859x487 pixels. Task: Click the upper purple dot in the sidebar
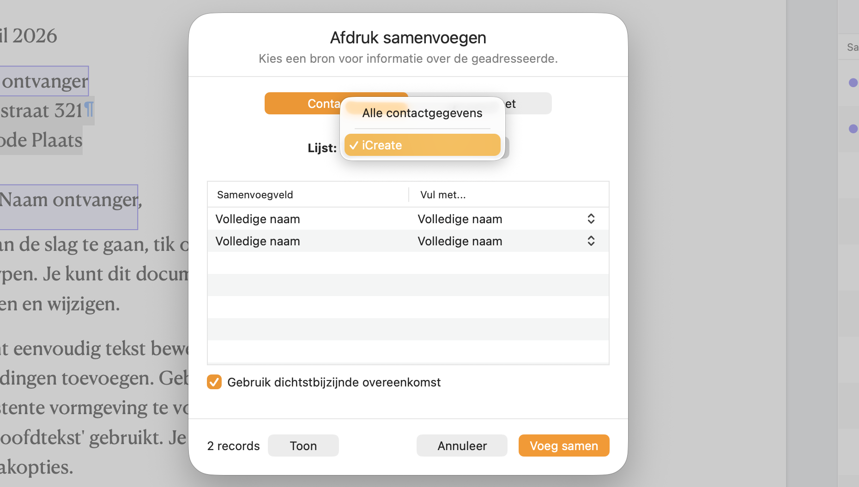pos(853,83)
